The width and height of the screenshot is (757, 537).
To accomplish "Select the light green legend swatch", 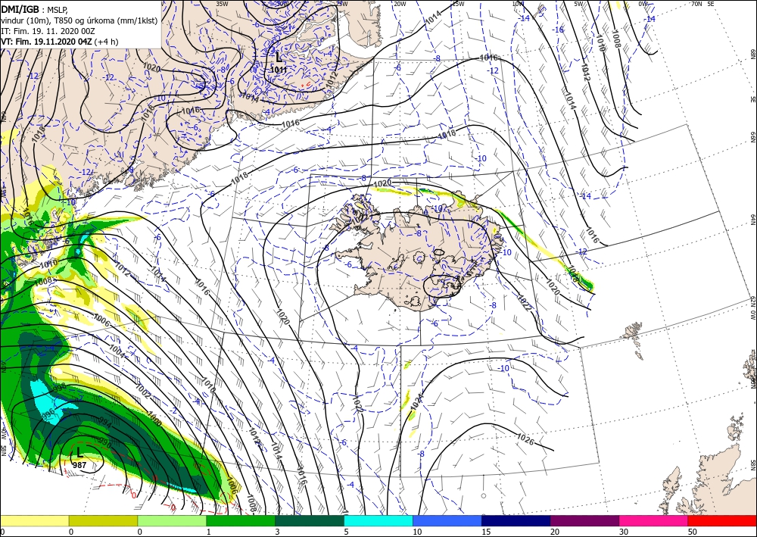I will coord(172,520).
